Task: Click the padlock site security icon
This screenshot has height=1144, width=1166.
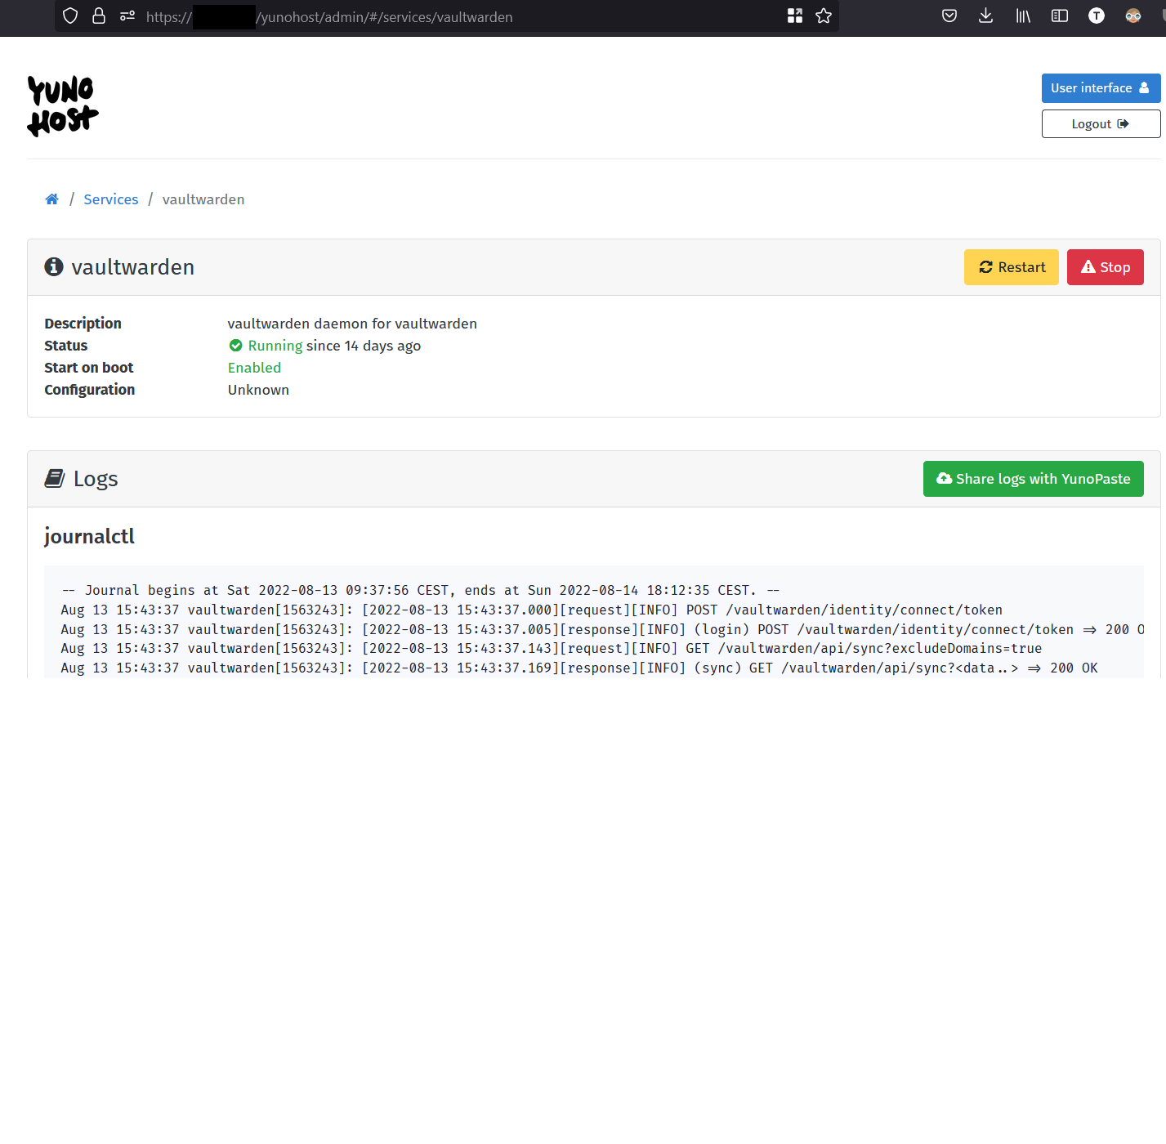Action: coord(99,16)
